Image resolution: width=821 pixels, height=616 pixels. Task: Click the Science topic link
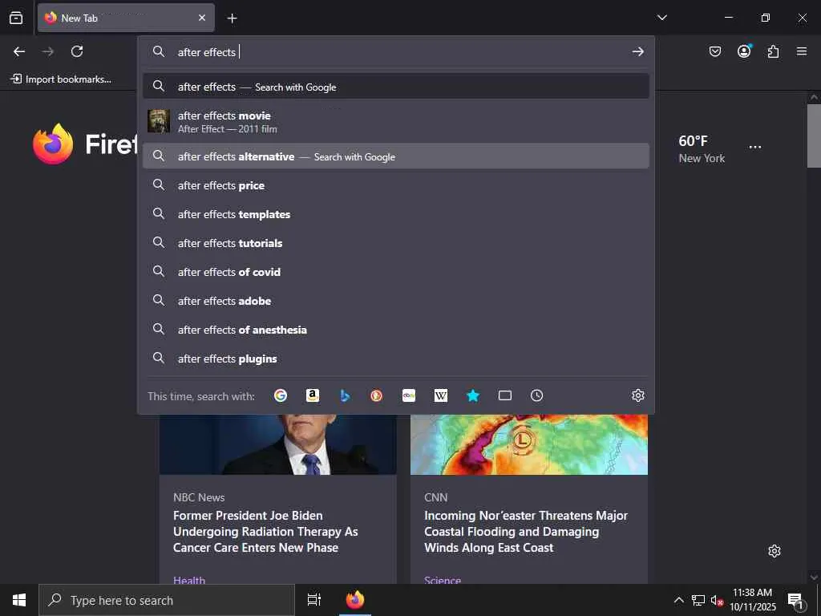pyautogui.click(x=443, y=580)
